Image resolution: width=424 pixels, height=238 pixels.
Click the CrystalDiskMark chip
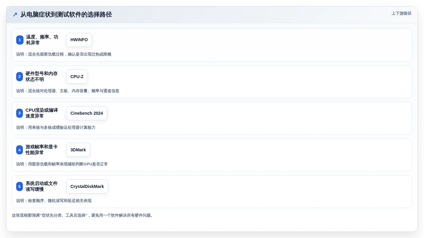pos(87,186)
